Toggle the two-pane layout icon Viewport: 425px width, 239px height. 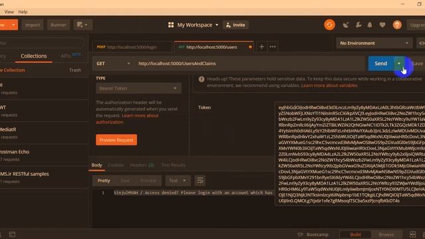[412, 234]
